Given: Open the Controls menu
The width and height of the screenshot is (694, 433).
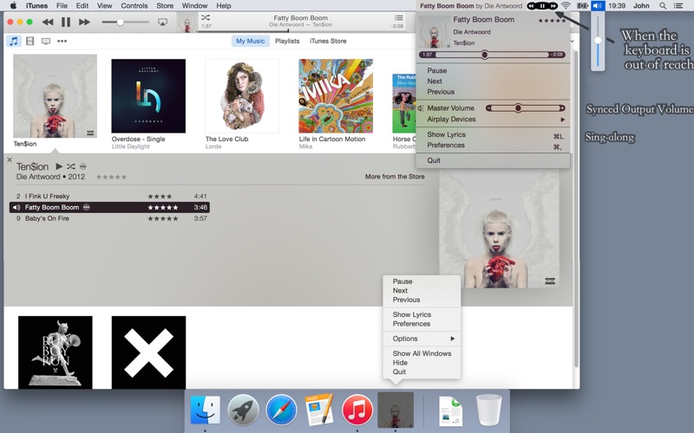Looking at the screenshot, I should 134,6.
